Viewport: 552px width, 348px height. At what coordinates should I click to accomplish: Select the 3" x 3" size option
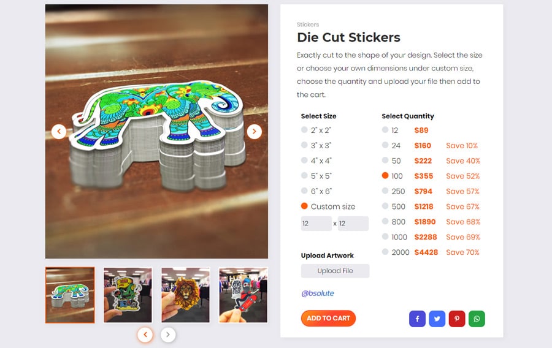(316, 145)
